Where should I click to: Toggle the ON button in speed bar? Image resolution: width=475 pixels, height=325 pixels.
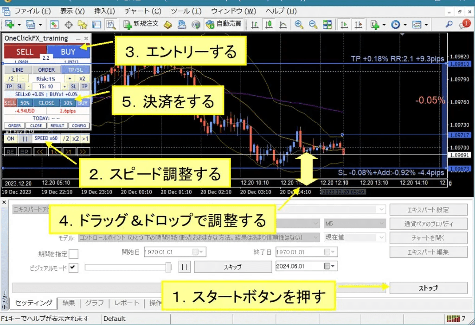(x=10, y=139)
